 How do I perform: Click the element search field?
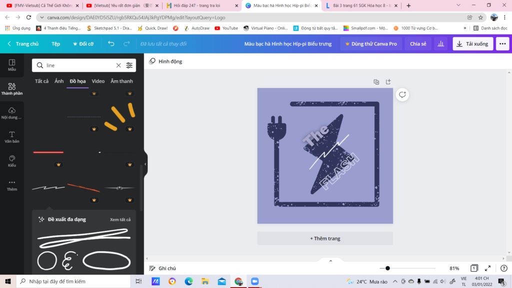click(x=80, y=65)
